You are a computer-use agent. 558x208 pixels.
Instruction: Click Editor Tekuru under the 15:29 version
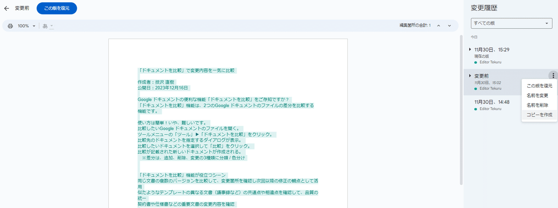click(490, 62)
